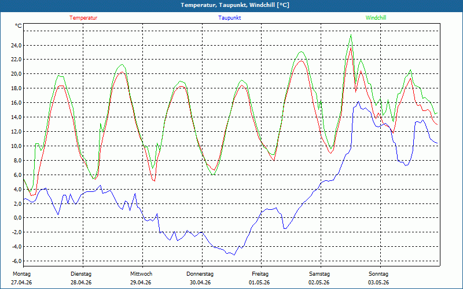463x289 pixels.
Task: Select the Donnerstag day label
Action: (x=200, y=274)
